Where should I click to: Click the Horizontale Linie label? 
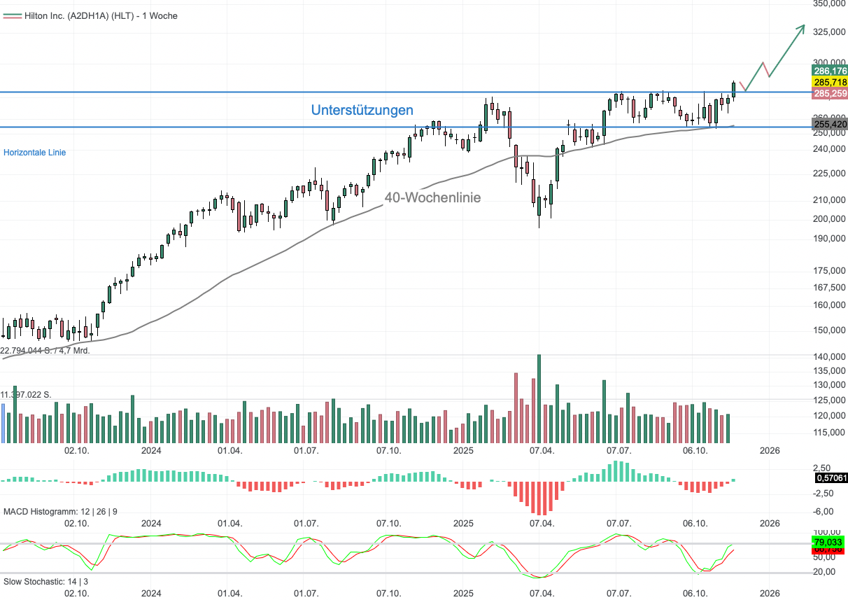(x=34, y=153)
